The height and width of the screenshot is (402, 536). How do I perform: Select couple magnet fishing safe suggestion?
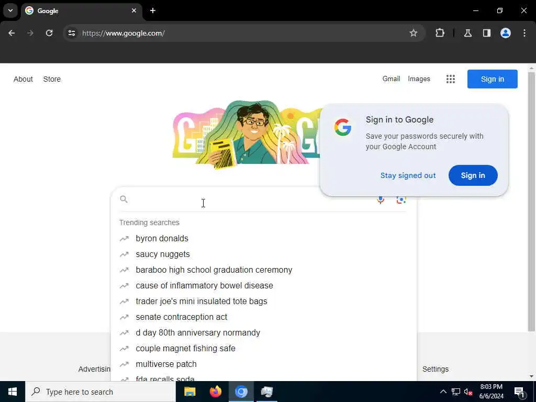[x=263, y=348]
